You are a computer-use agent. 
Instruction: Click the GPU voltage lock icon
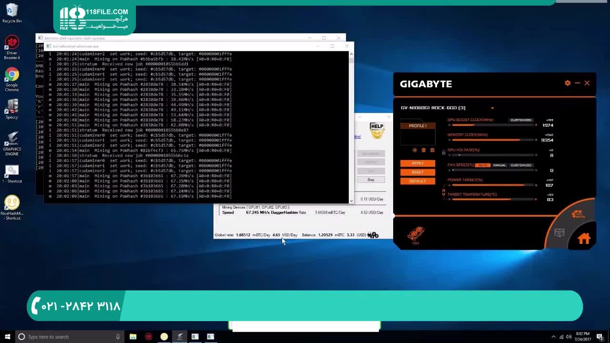click(x=444, y=153)
